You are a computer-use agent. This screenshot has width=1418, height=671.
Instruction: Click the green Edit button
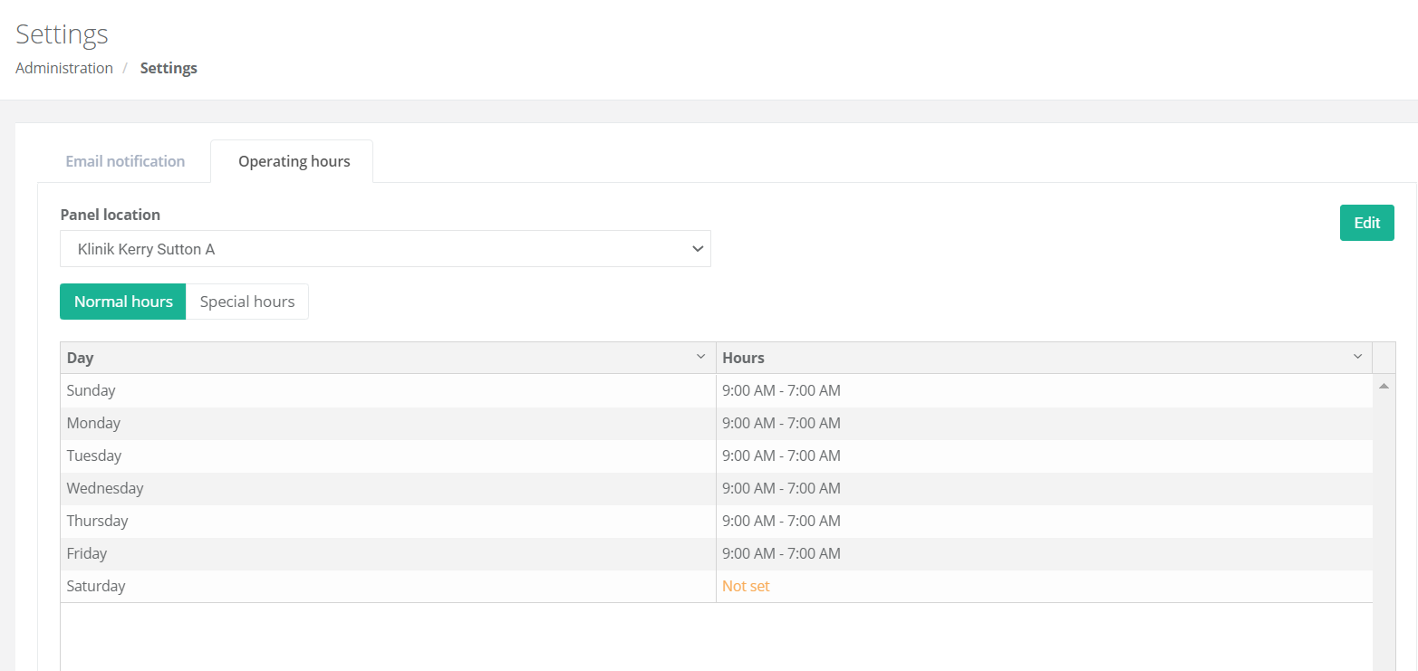click(x=1366, y=223)
